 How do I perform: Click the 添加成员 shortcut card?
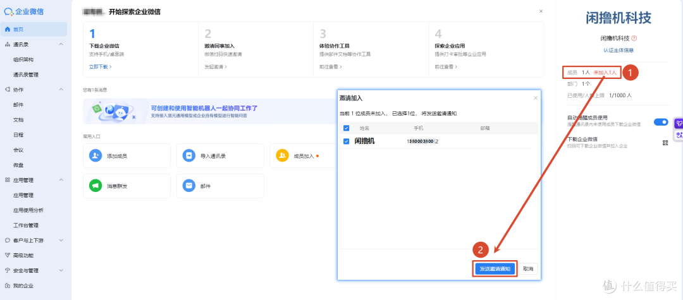tap(126, 155)
